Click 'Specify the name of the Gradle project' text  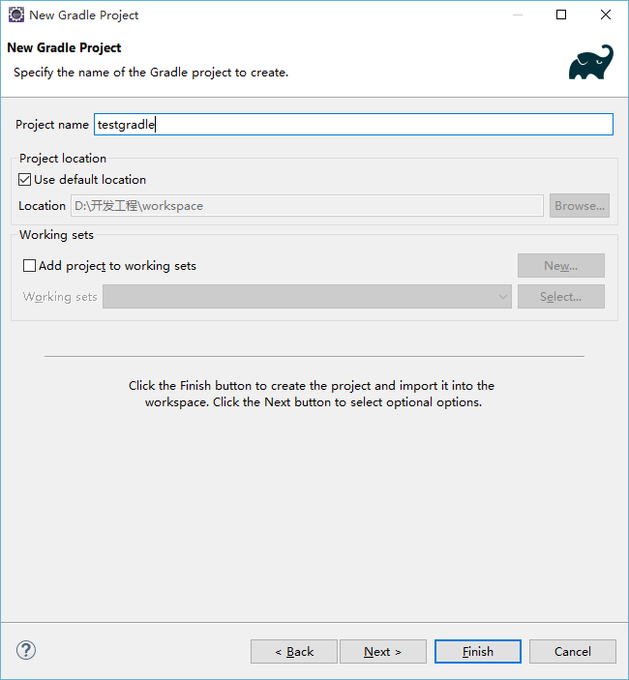point(151,73)
